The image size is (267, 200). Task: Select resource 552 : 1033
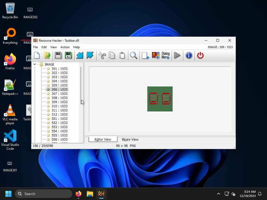[59, 123]
